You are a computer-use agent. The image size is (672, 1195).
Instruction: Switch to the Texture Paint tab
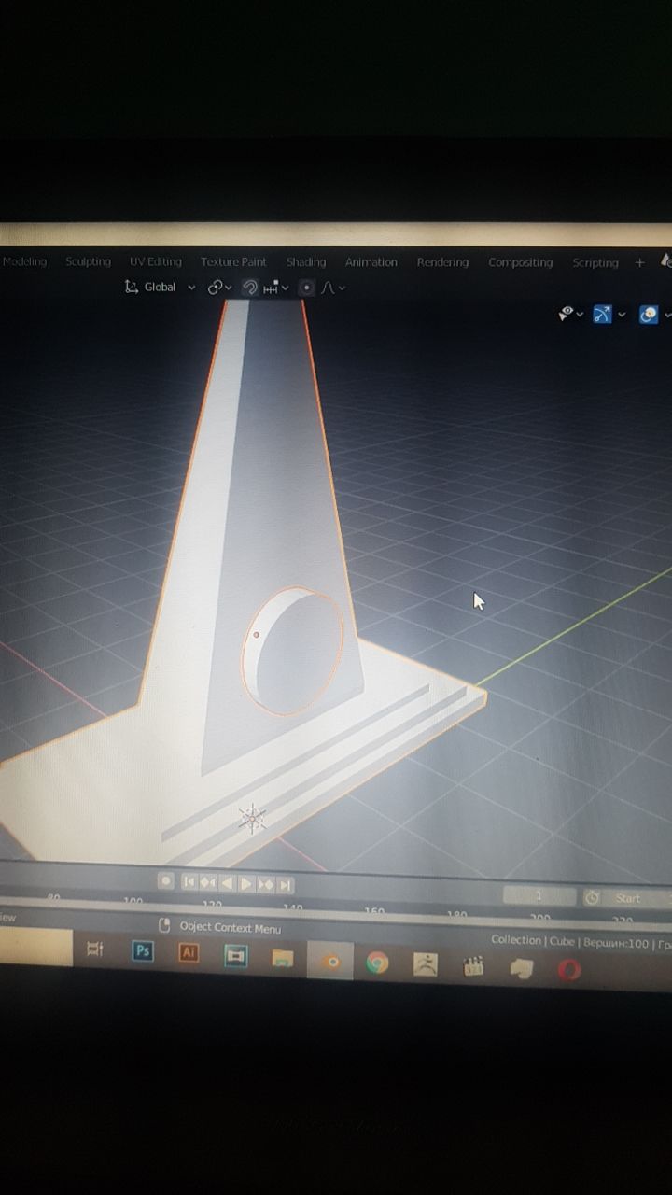[x=233, y=261]
